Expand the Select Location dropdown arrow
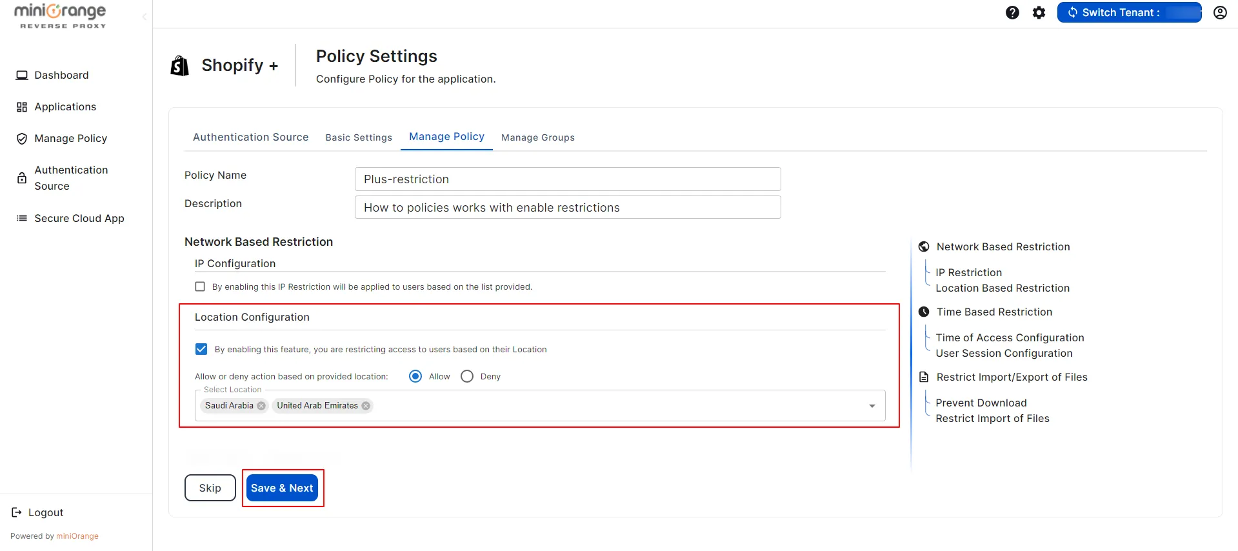 coord(872,406)
